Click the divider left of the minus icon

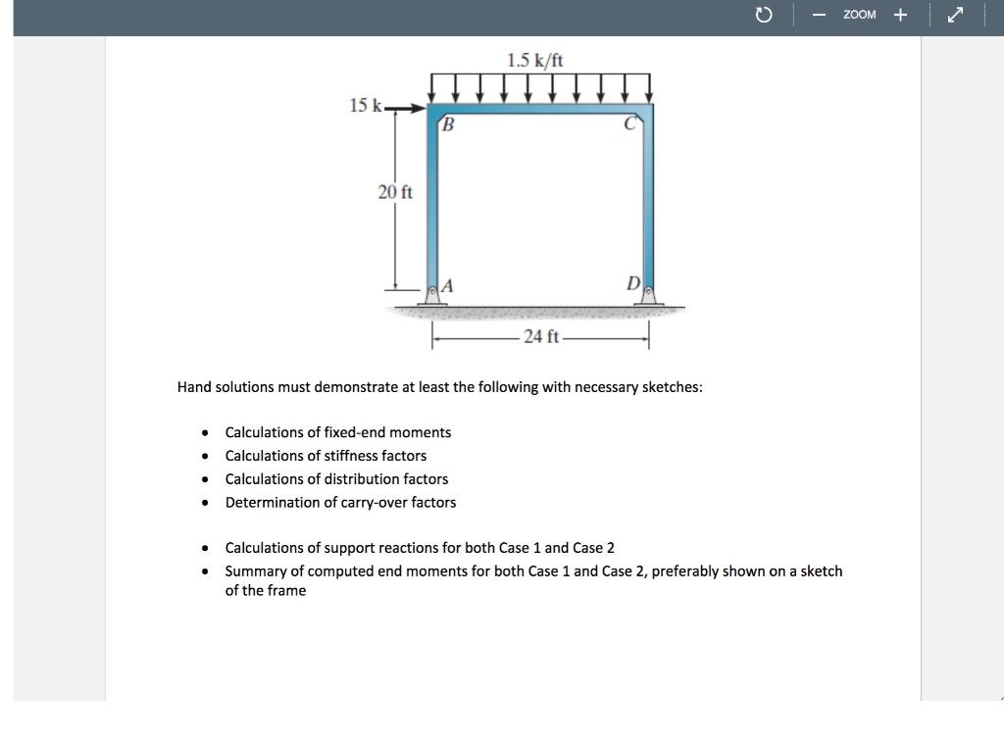coord(793,14)
